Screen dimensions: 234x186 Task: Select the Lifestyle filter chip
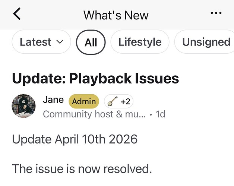[x=140, y=42]
